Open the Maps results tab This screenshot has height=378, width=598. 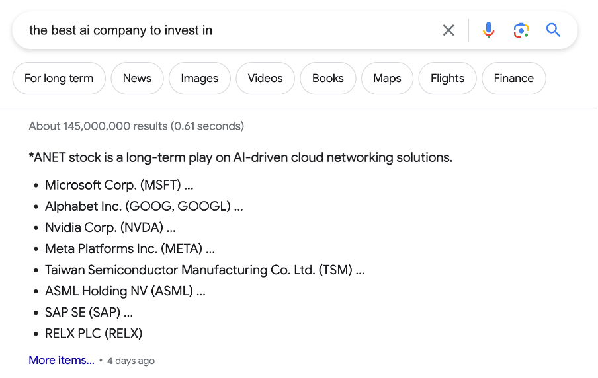pos(387,78)
